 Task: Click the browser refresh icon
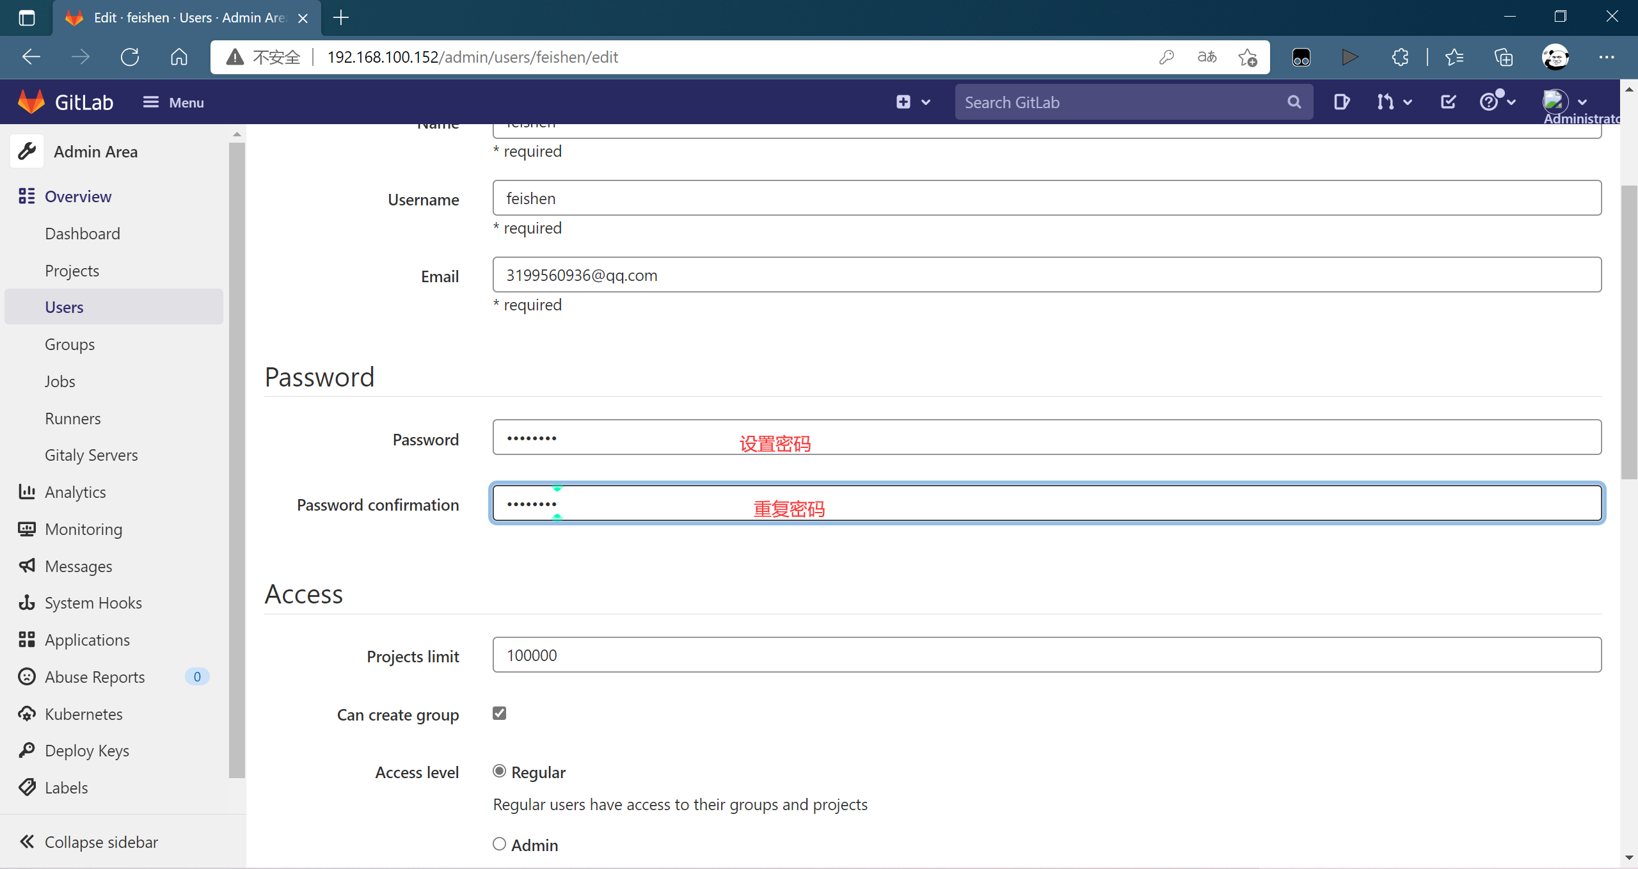click(x=130, y=57)
